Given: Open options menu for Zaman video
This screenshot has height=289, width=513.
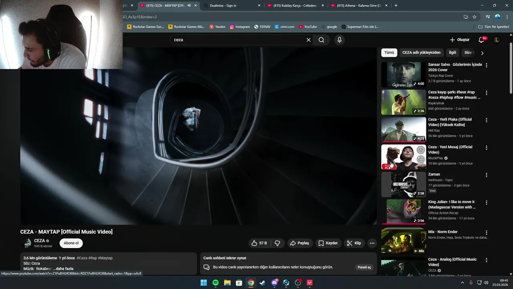Looking at the screenshot, I should pos(487,175).
